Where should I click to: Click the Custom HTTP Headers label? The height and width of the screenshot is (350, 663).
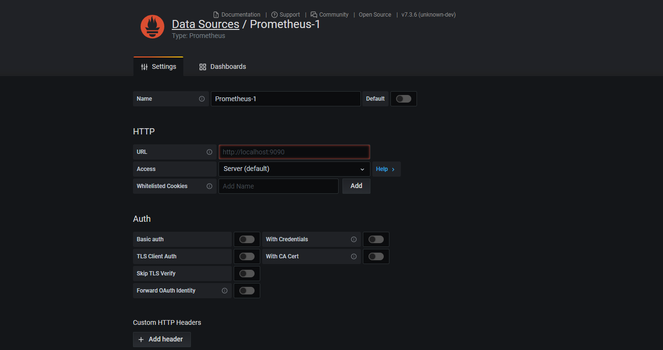167,322
